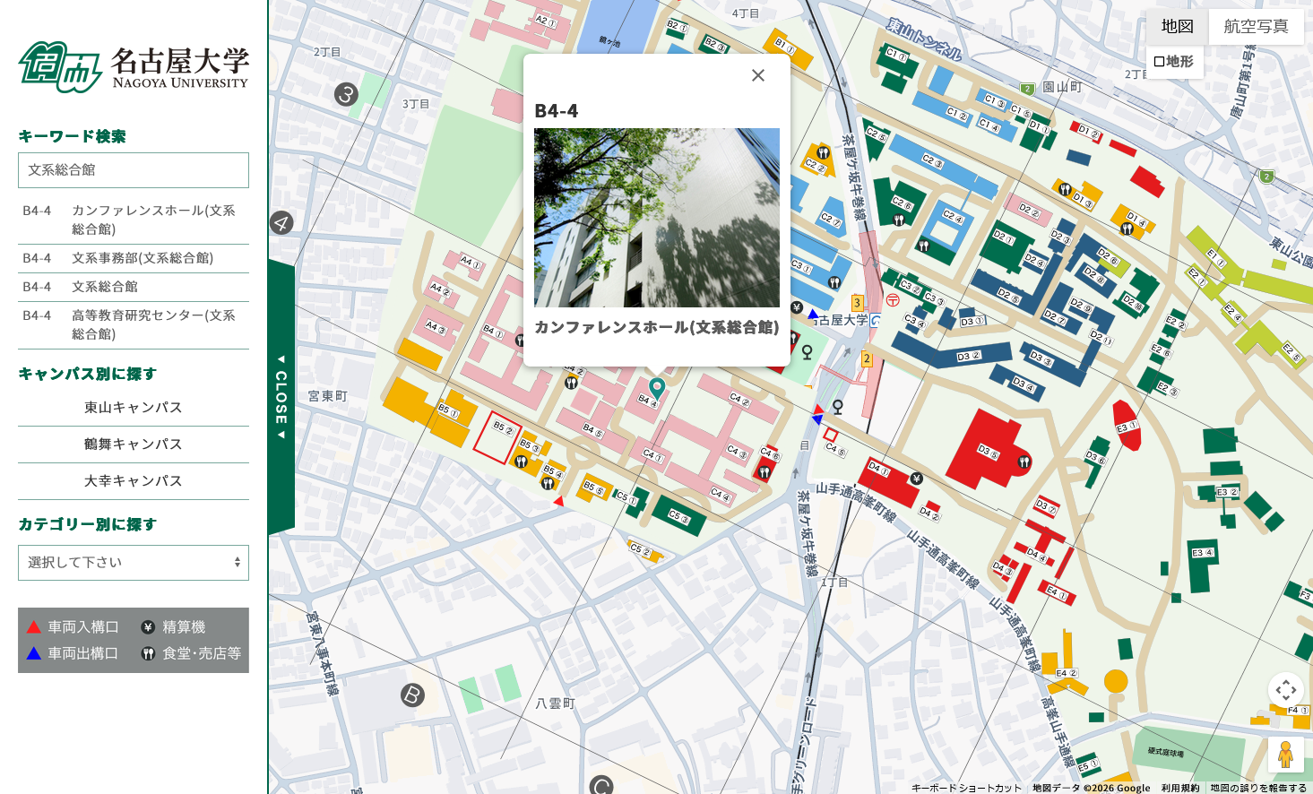
Task: Click the keyword search input field
Action: (x=134, y=170)
